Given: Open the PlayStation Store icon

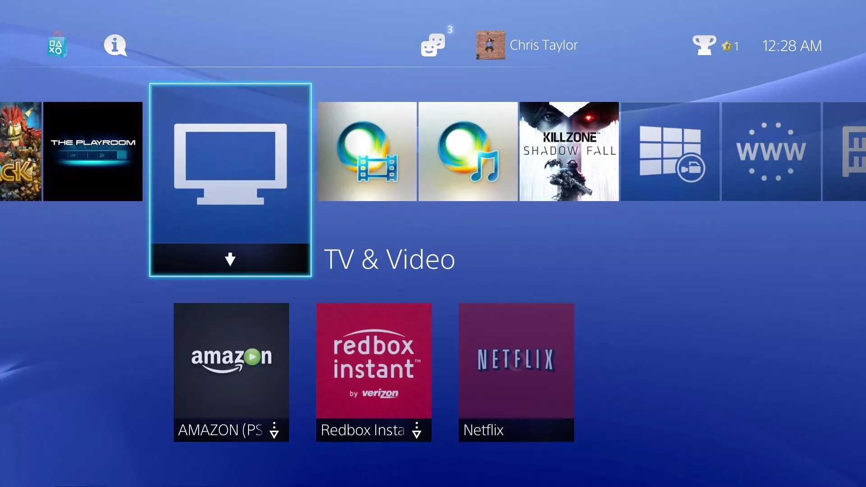Looking at the screenshot, I should point(57,45).
